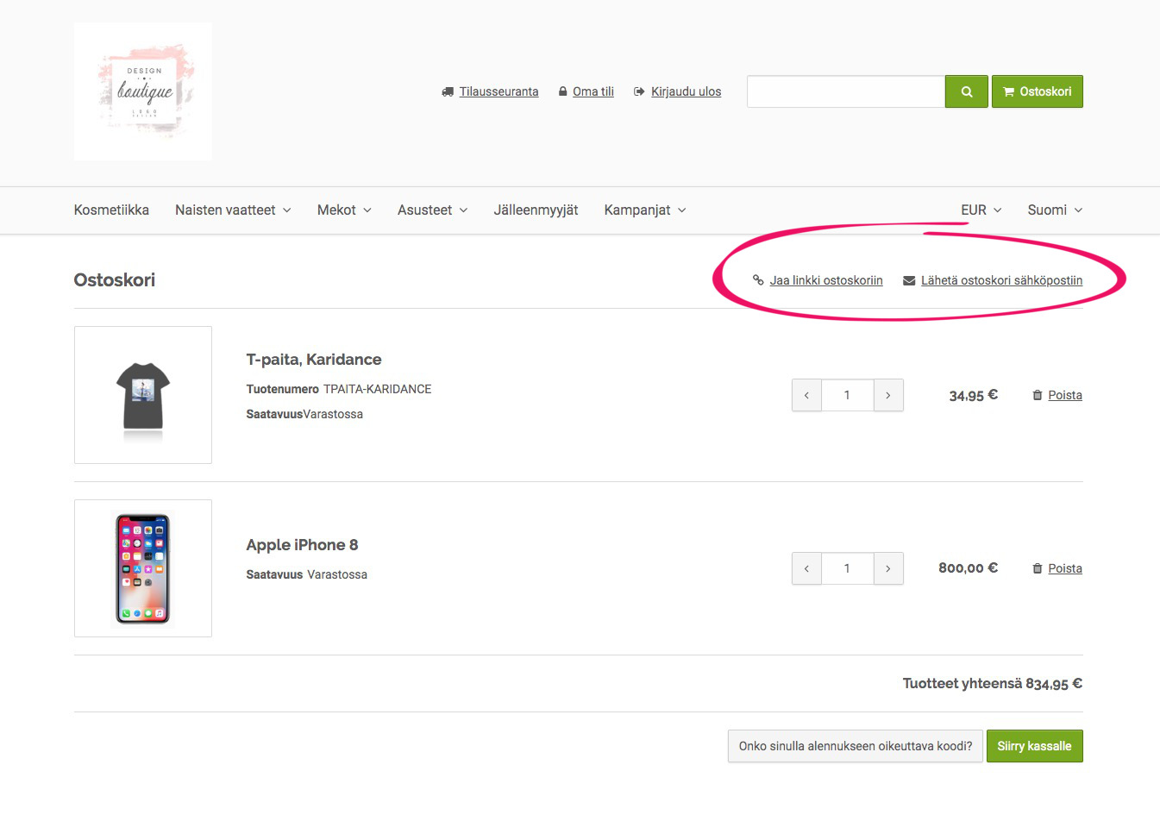Open the Suomi language dropdown
1160x815 pixels.
click(x=1055, y=210)
